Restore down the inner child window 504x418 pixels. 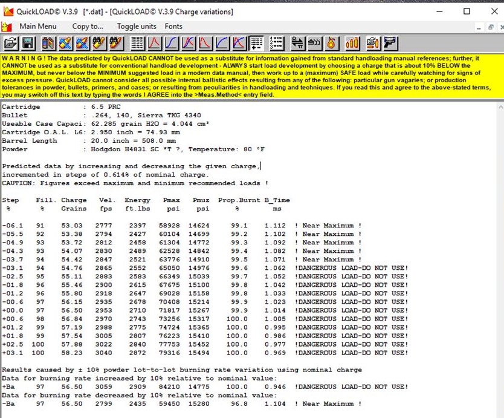coord(491,28)
